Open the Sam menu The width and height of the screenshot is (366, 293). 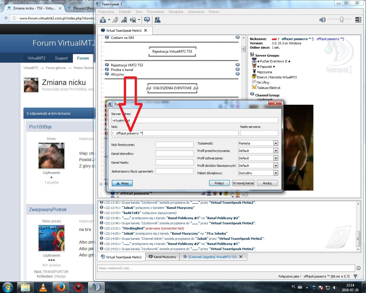point(139,12)
